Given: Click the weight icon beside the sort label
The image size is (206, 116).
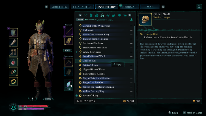Looking at the screenshot, I should point(131,20).
